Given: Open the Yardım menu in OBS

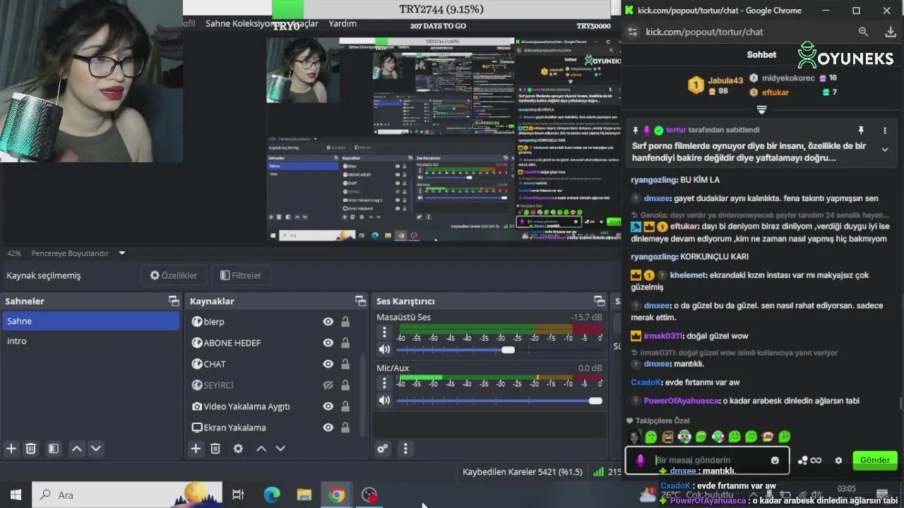Looking at the screenshot, I should [x=343, y=23].
